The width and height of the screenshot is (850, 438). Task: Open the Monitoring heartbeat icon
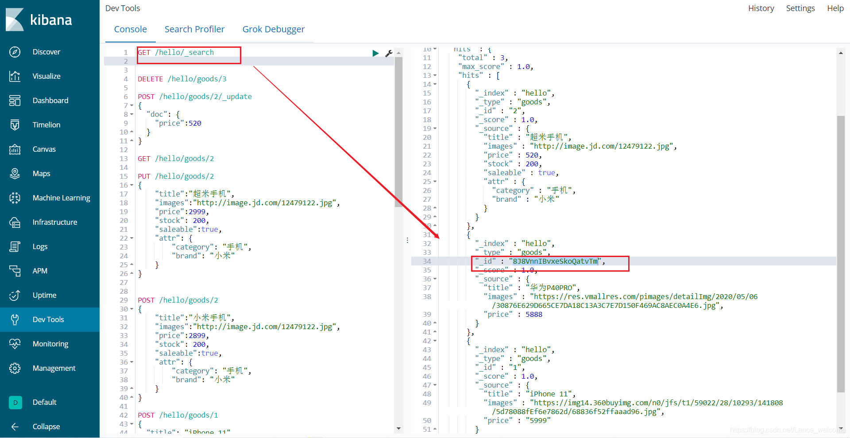tap(15, 344)
